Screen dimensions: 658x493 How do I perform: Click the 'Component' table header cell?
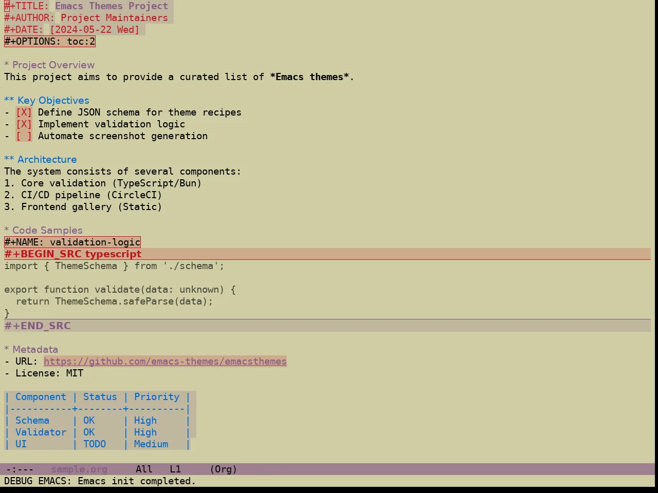pyautogui.click(x=41, y=397)
